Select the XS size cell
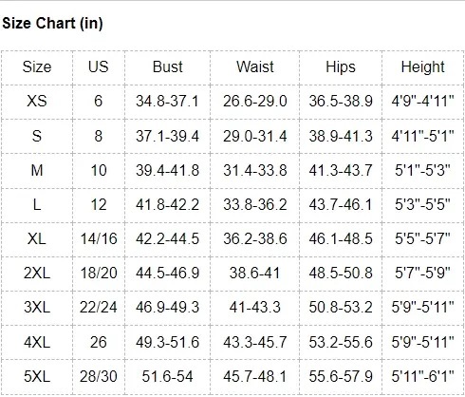 [x=37, y=102]
